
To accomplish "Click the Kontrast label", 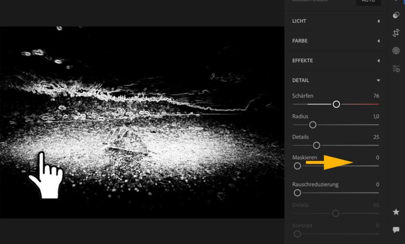I will click(302, 225).
